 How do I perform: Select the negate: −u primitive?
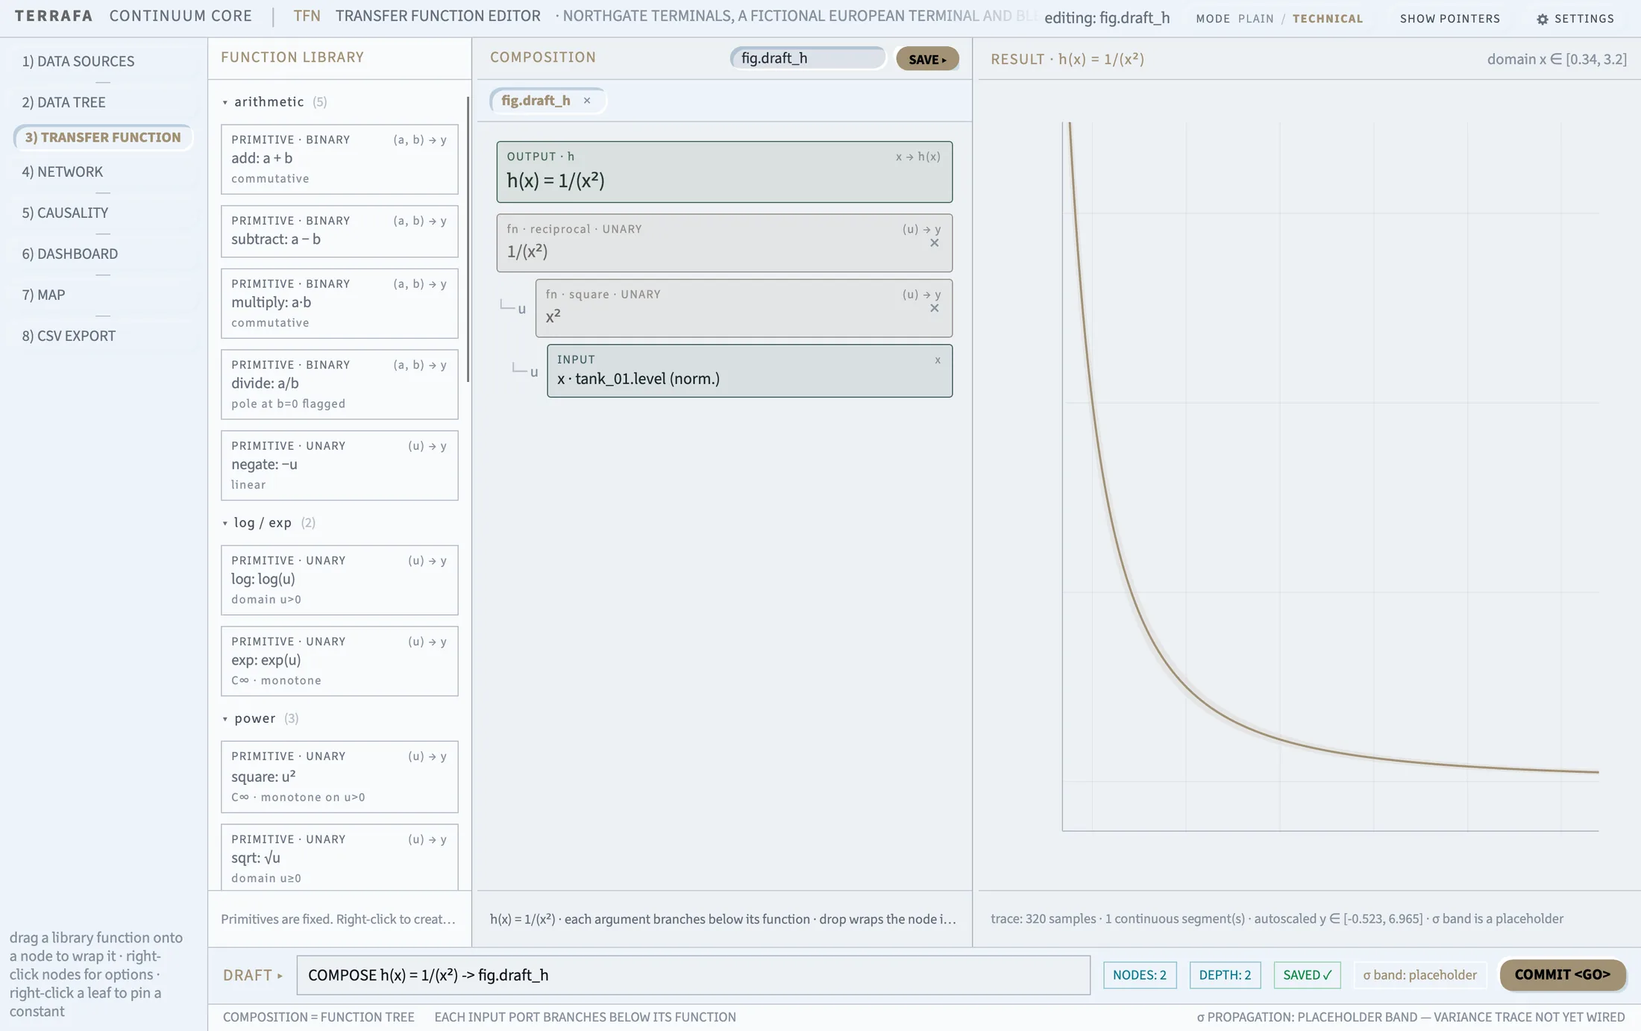pyautogui.click(x=339, y=466)
